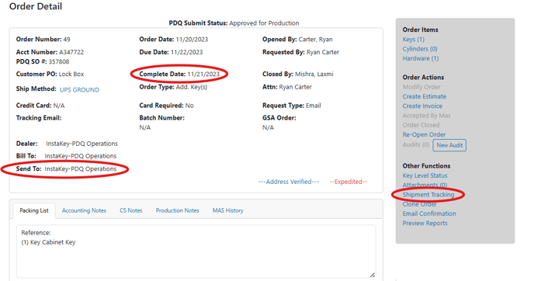The height and width of the screenshot is (281, 534).
Task: Click the Clone Order link
Action: [419, 204]
